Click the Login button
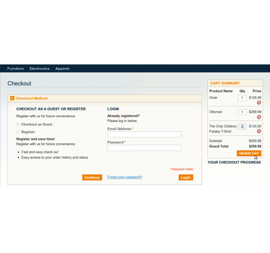 186,177
